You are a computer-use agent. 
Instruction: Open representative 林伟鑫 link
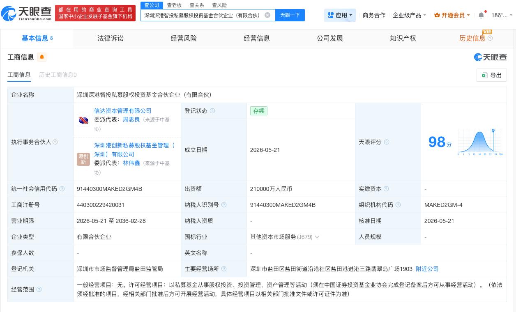click(x=131, y=163)
